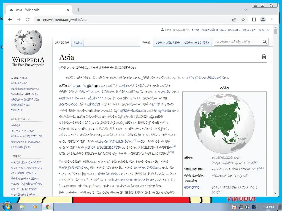The image size is (282, 211).
Task: Open Cite this page link
Action: (24, 189)
